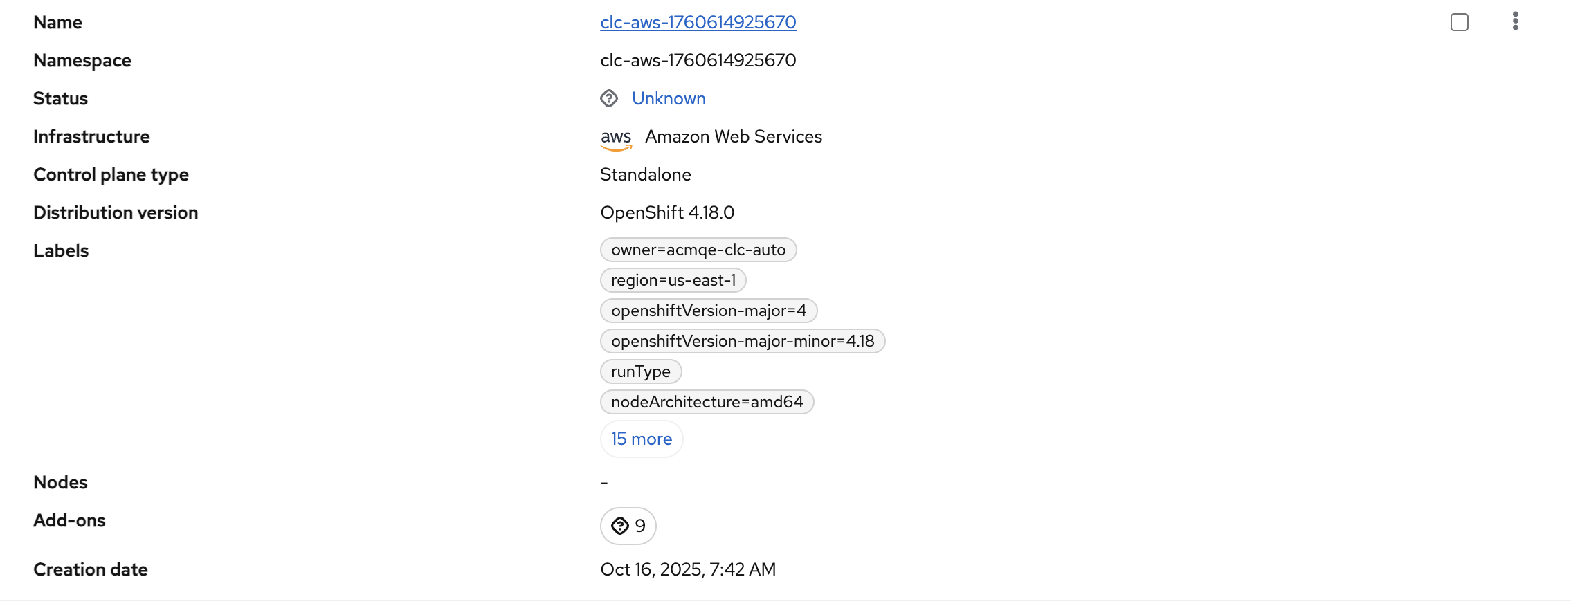Expand labels with 15 more
1571x606 pixels.
coord(642,439)
